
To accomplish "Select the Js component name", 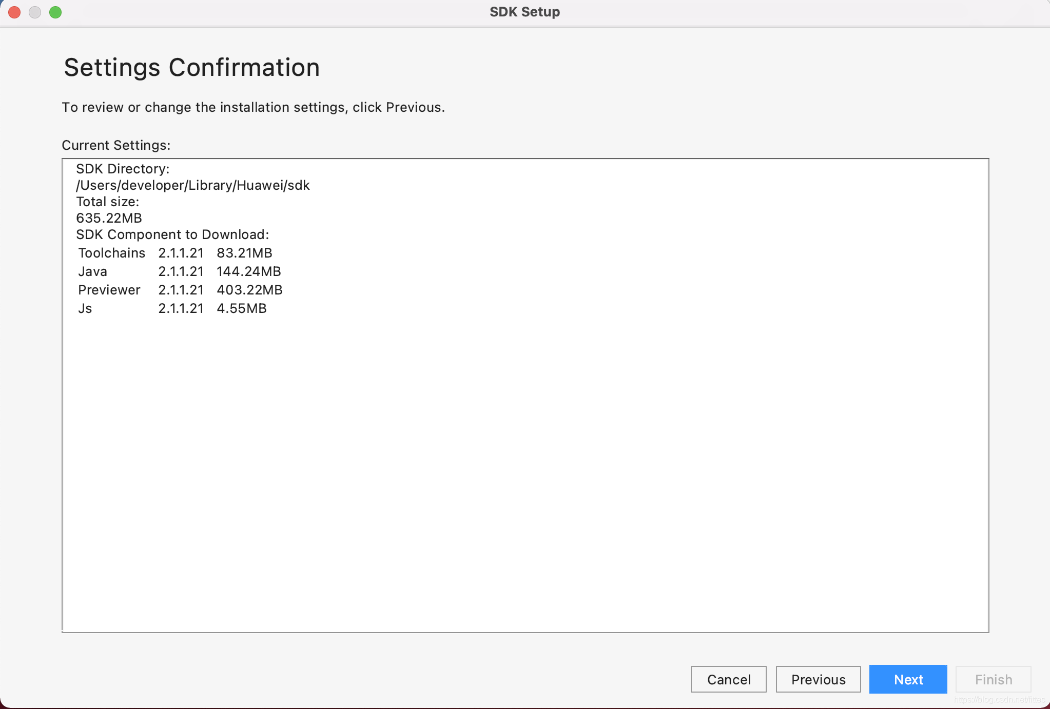I will click(x=85, y=308).
